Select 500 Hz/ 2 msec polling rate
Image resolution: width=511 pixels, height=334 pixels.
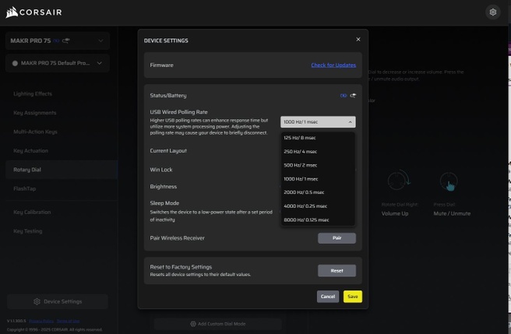(x=318, y=165)
